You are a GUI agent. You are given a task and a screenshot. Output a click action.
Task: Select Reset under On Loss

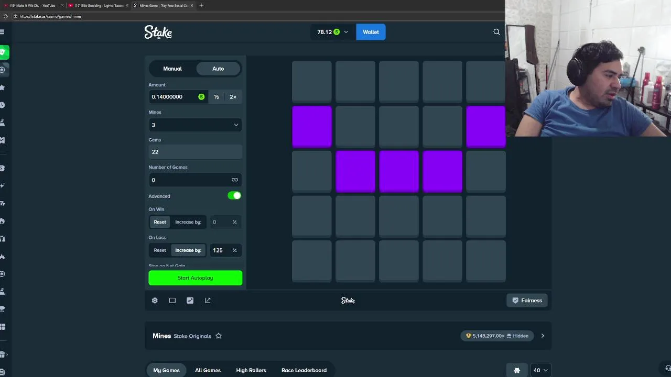click(160, 250)
